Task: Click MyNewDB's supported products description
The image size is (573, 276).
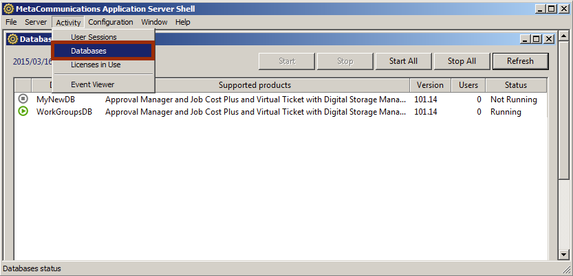Action: tap(255, 100)
